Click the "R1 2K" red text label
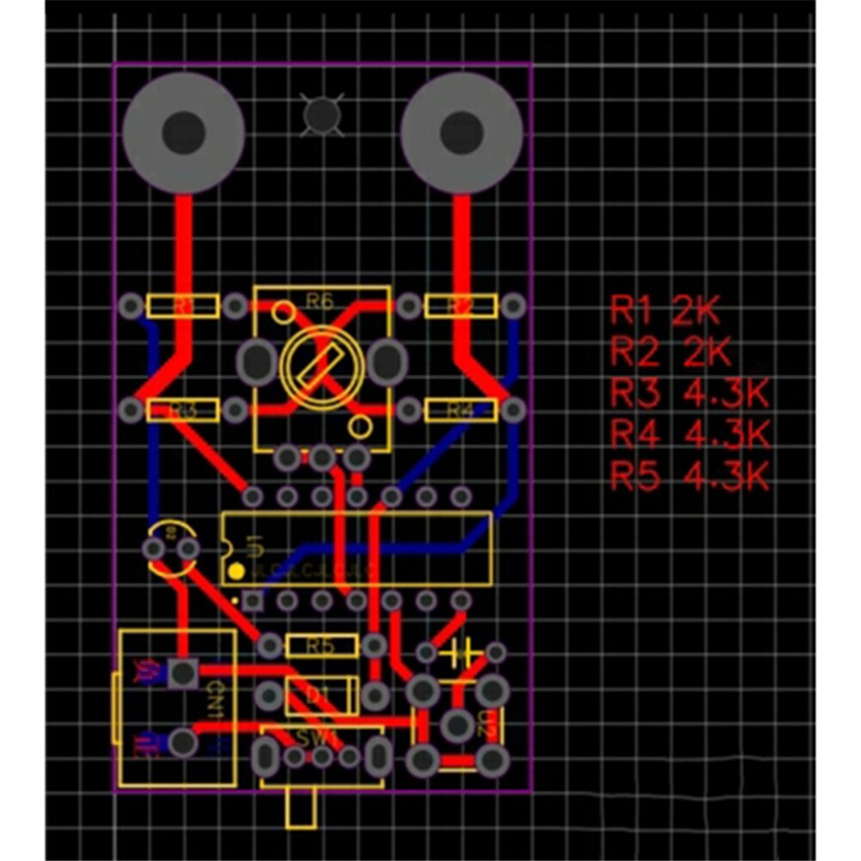Screen dimensions: 861x861 (x=664, y=311)
